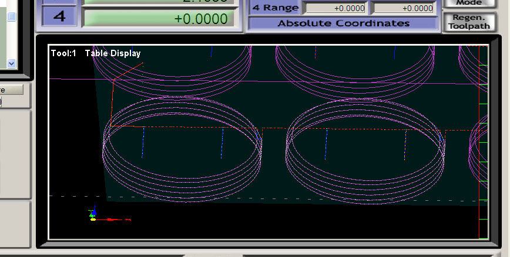Click the Mode button above Regen. Toolpath

point(469,4)
